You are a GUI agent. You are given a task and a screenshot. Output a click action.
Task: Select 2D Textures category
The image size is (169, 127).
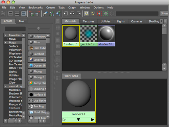coord(15,57)
